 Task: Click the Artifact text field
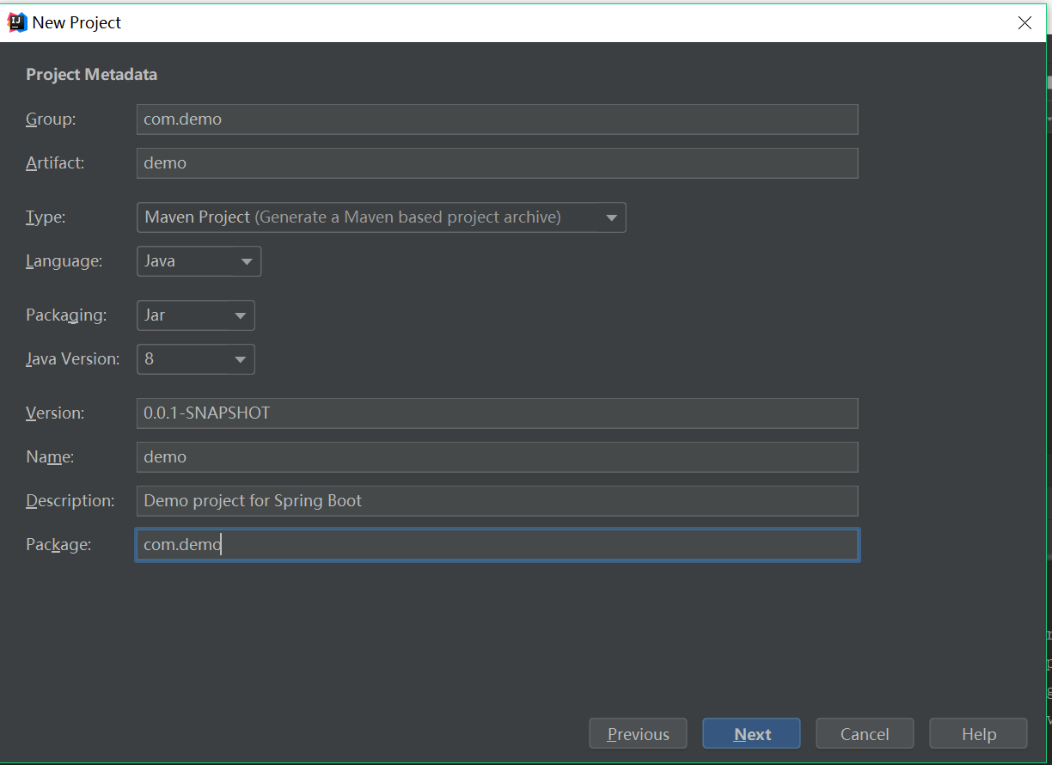coord(497,163)
